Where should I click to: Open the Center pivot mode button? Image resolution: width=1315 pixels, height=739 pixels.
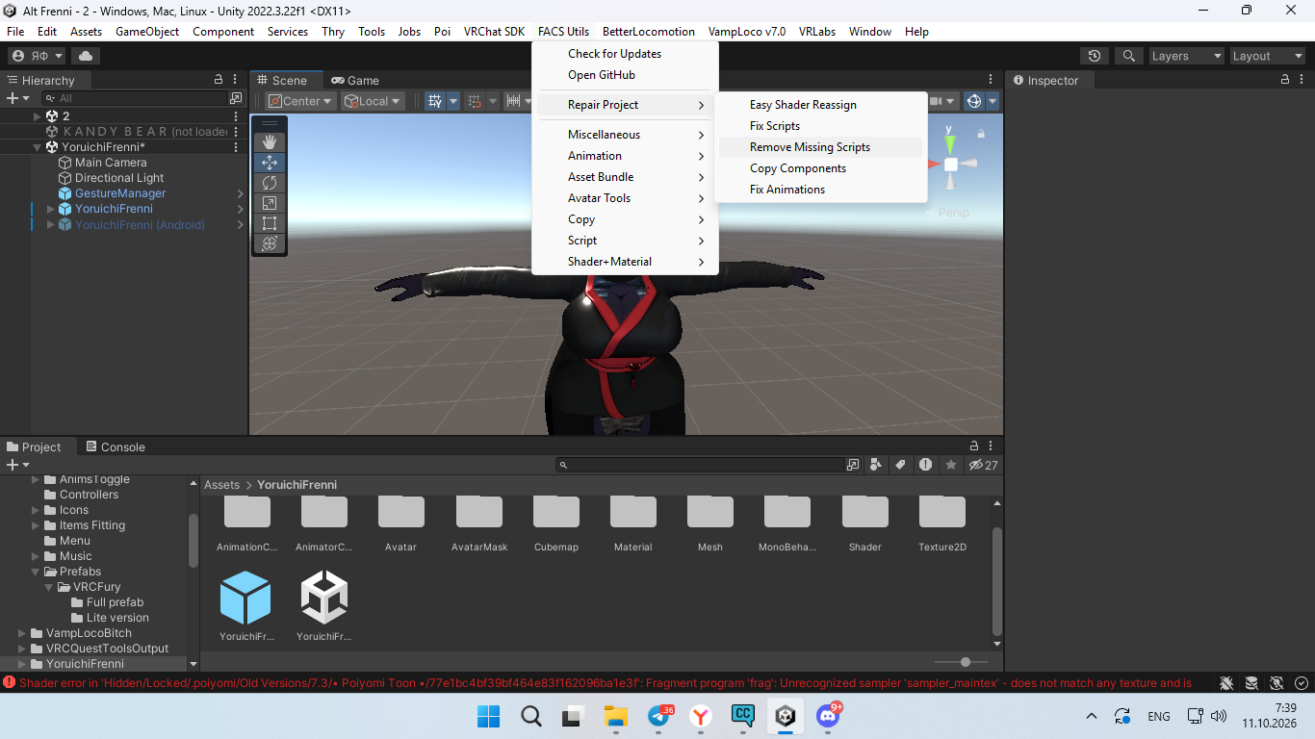tap(300, 101)
